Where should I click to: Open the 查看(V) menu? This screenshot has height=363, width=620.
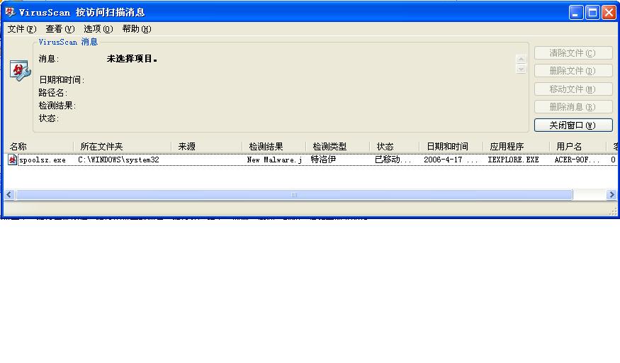60,29
